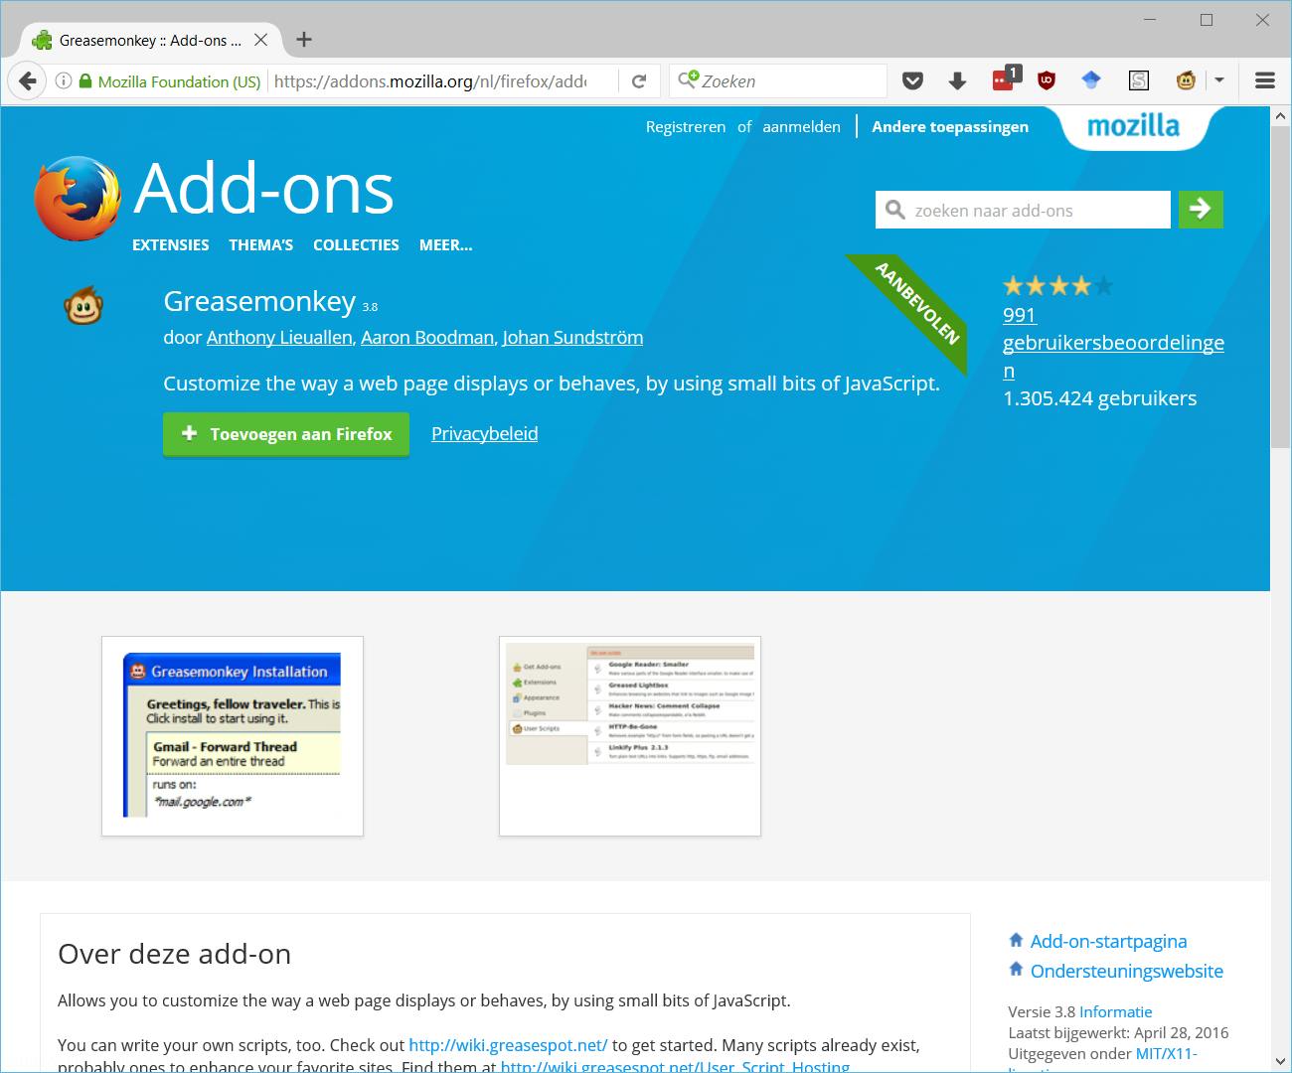This screenshot has width=1292, height=1073.
Task: Click the home icon beside Add-on-startpagina
Action: [x=1016, y=940]
